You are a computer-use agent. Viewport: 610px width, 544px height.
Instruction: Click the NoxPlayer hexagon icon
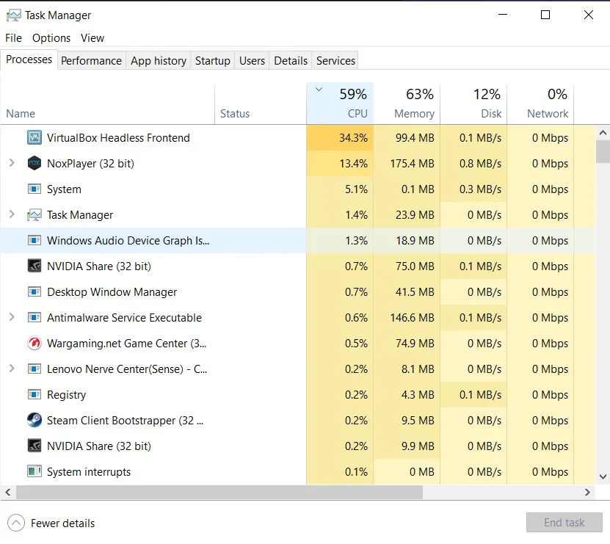(35, 163)
